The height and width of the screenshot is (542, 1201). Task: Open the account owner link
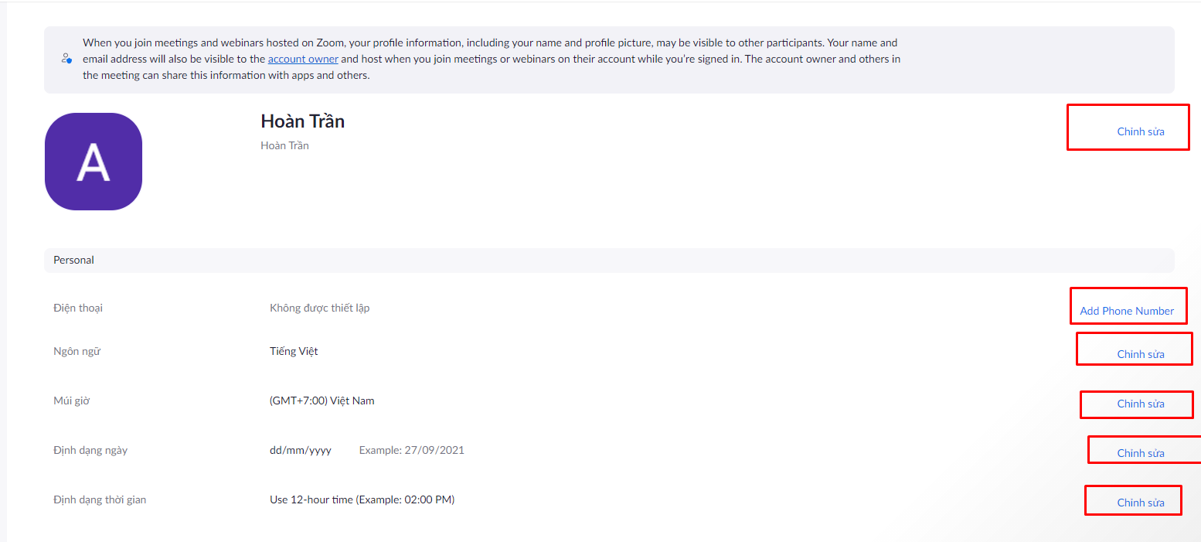tap(303, 59)
